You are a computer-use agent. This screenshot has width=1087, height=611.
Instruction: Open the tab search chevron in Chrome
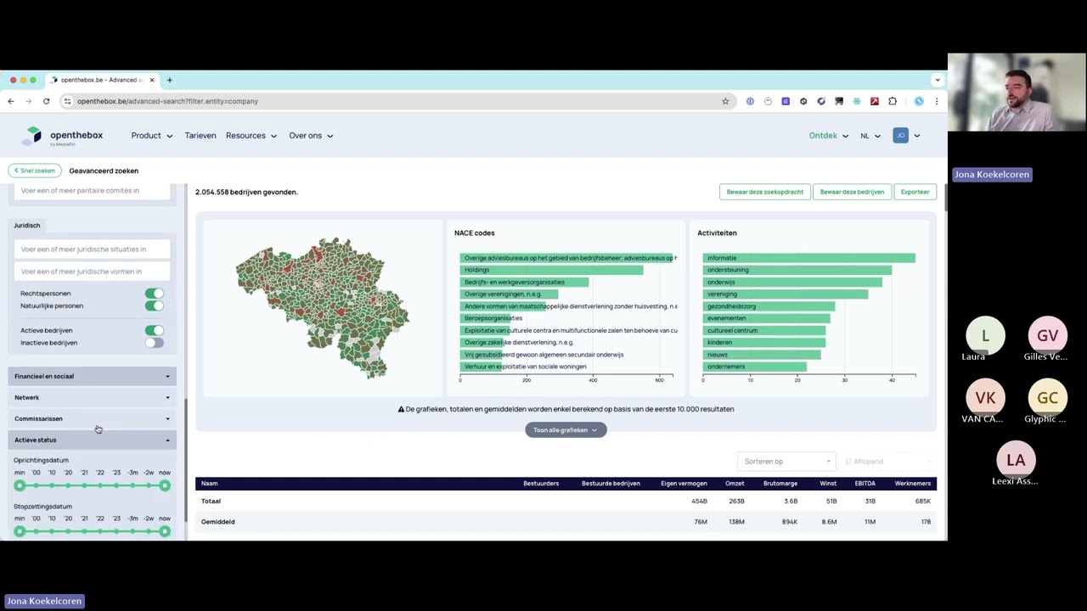click(938, 80)
